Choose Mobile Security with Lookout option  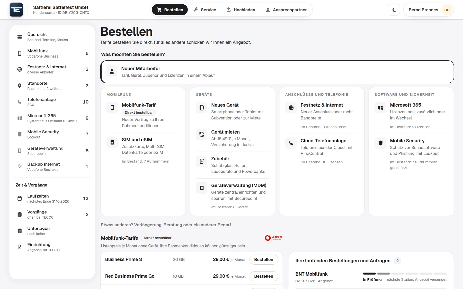tap(411, 154)
